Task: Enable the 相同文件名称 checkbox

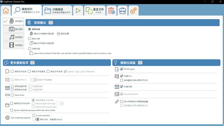Action: point(12,72)
